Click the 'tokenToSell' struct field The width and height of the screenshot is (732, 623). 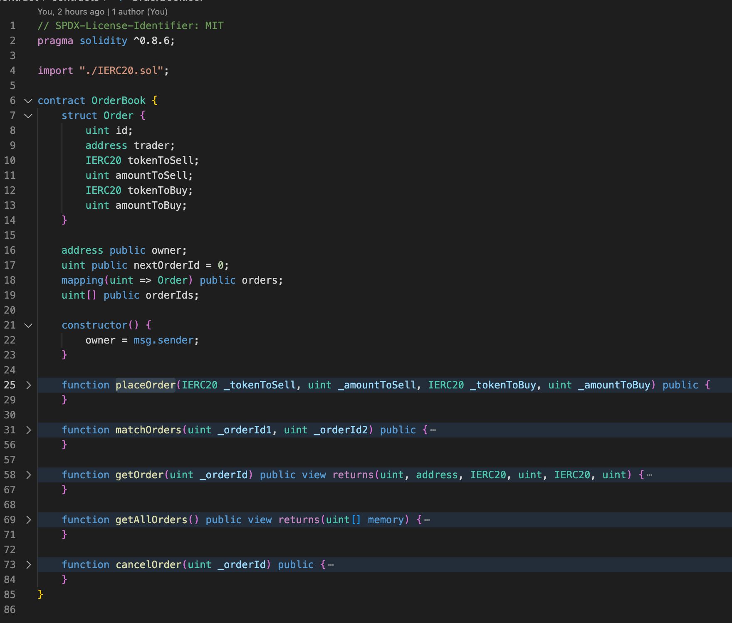point(161,161)
